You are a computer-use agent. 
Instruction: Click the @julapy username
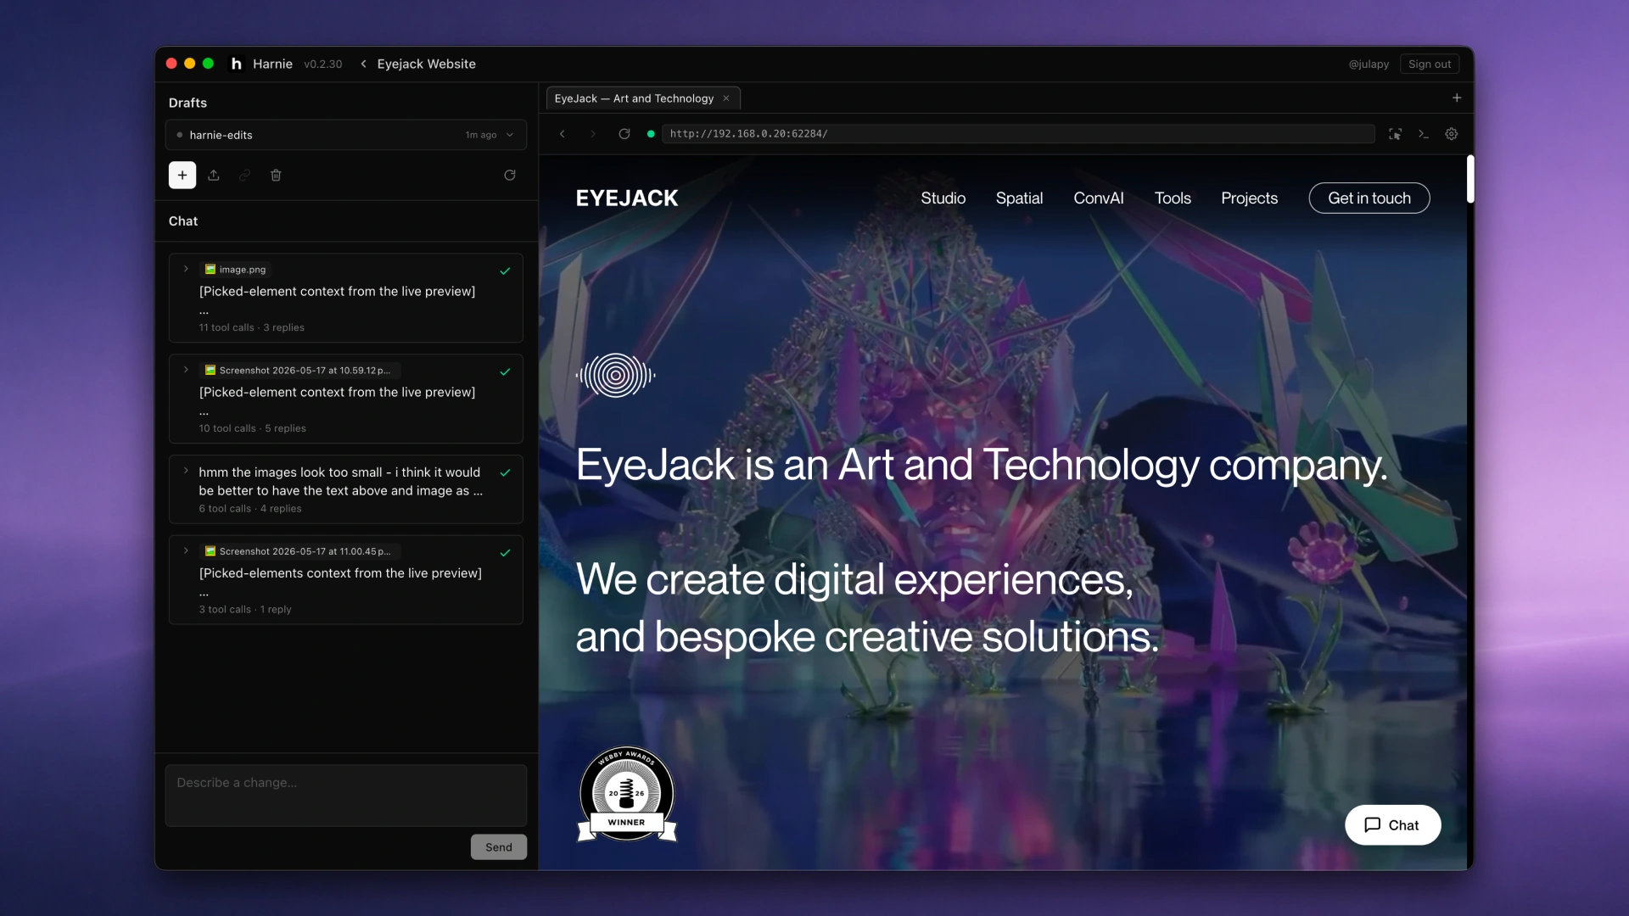1369,64
